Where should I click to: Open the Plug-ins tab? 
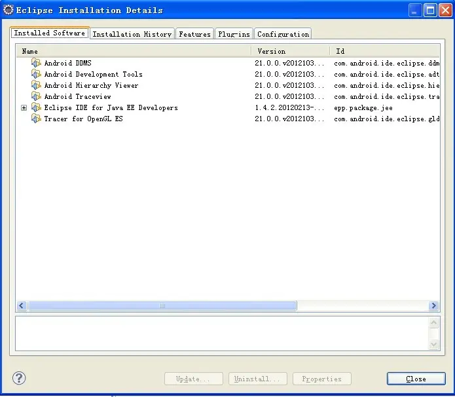pyautogui.click(x=234, y=34)
